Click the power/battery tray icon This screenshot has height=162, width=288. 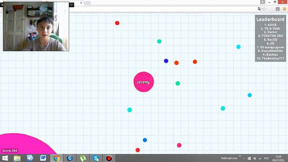pyautogui.click(x=254, y=158)
